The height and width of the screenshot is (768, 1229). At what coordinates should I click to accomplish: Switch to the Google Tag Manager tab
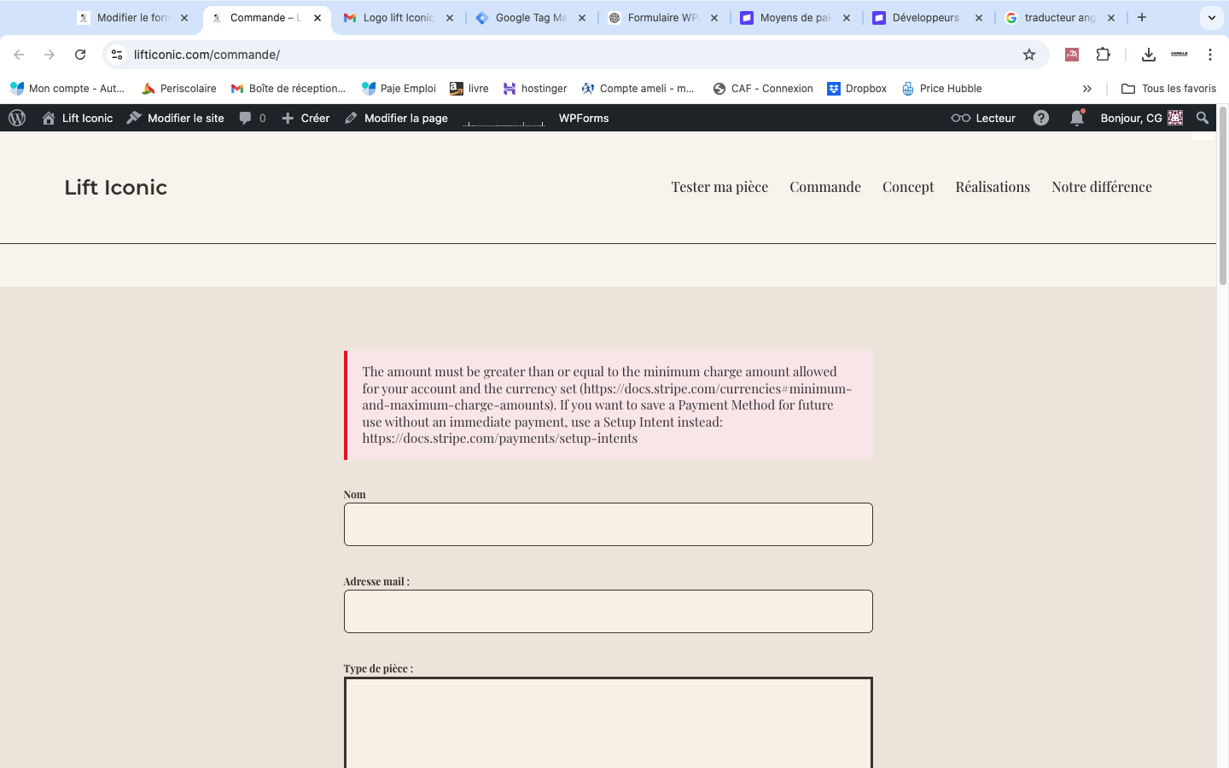(x=530, y=17)
